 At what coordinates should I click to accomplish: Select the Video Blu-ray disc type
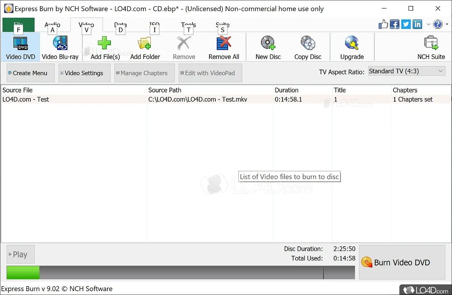click(60, 47)
